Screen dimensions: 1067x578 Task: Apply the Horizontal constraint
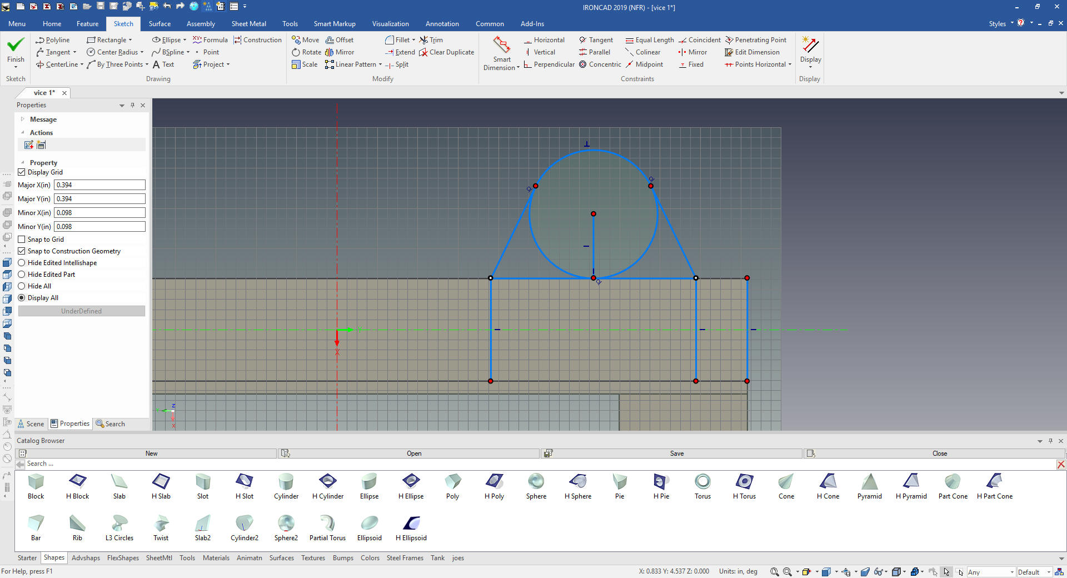pos(544,40)
